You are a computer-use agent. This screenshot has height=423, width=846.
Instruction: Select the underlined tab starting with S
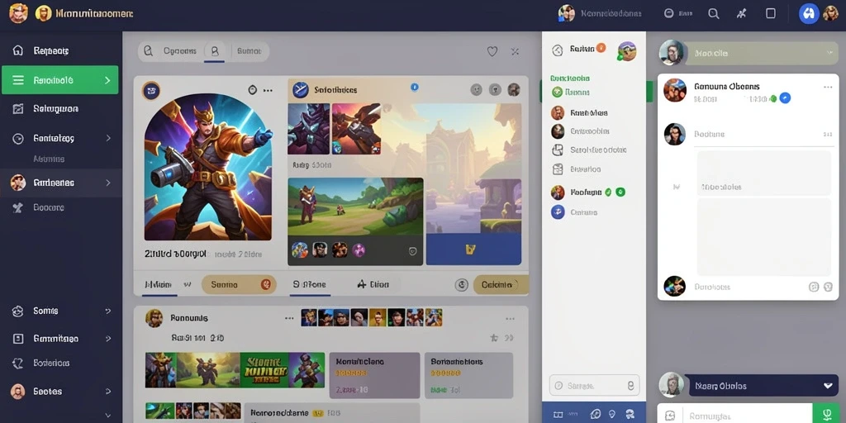310,285
